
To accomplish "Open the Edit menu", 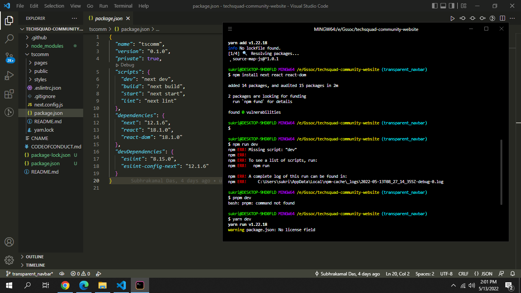I will (x=34, y=6).
